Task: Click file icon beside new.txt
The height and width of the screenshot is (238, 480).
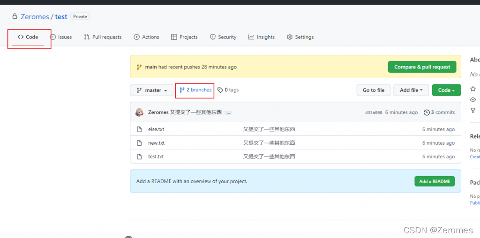Action: 139,143
